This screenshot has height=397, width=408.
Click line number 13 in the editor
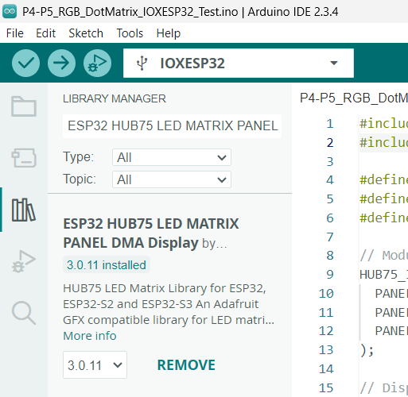pyautogui.click(x=326, y=350)
